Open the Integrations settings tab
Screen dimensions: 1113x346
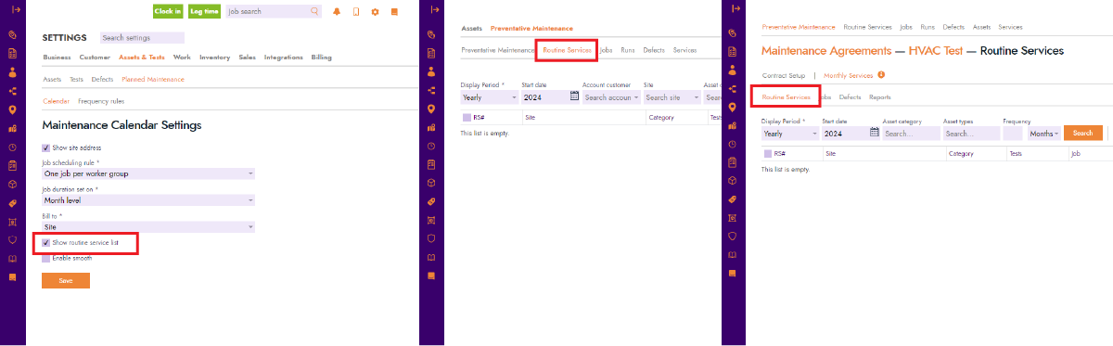coord(284,58)
